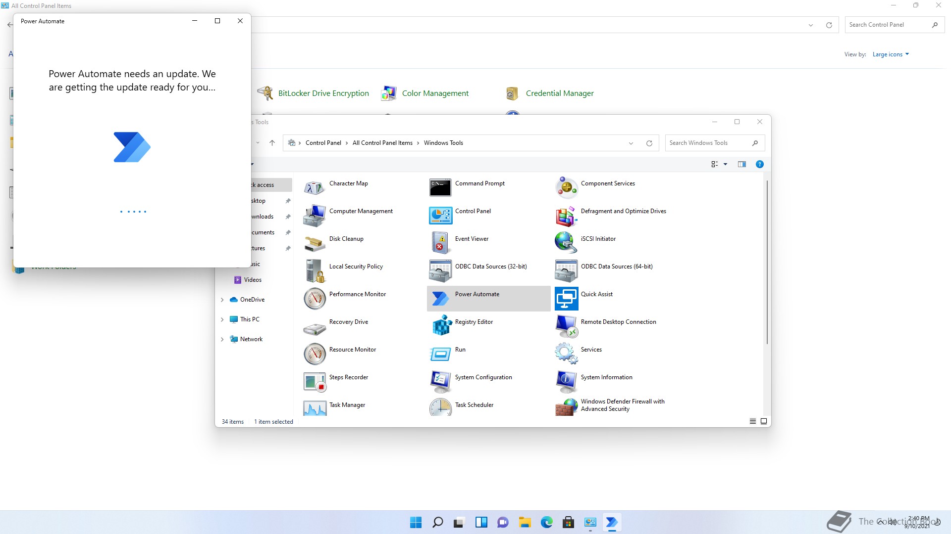Click the Help icon in Windows Tools
The image size is (951, 534).
coord(759,164)
